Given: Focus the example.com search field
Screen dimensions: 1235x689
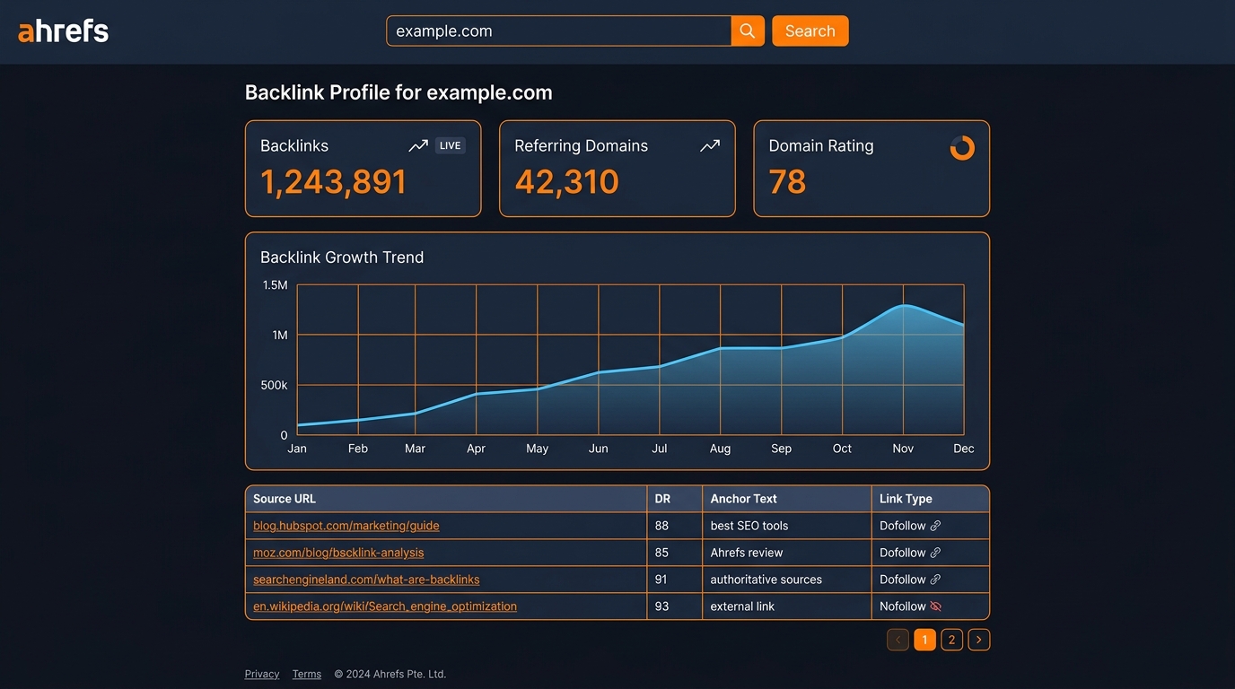Looking at the screenshot, I should tap(559, 31).
